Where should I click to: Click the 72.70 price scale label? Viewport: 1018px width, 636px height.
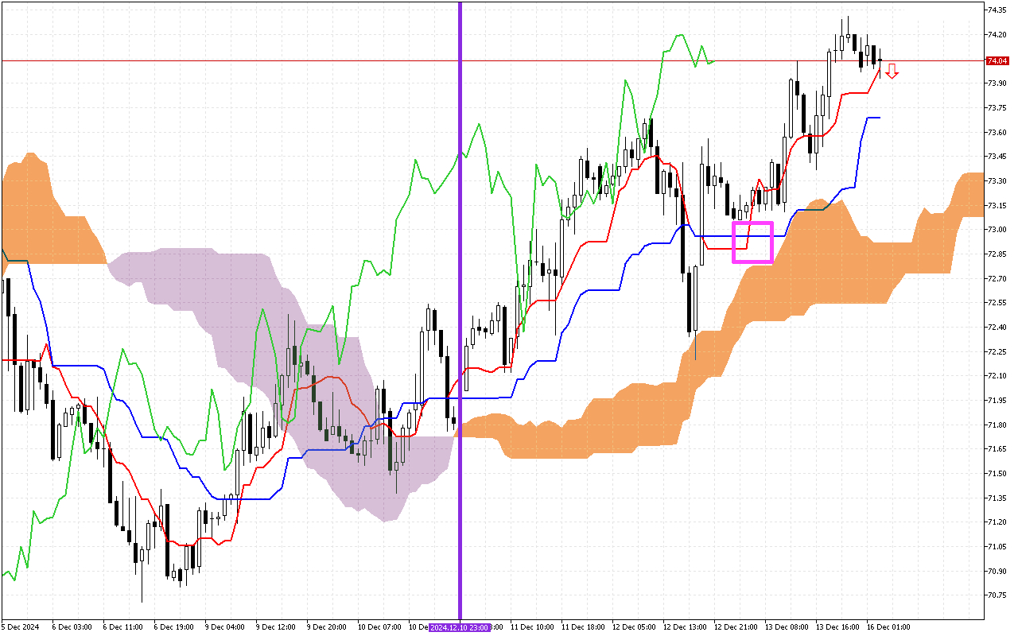coord(997,279)
